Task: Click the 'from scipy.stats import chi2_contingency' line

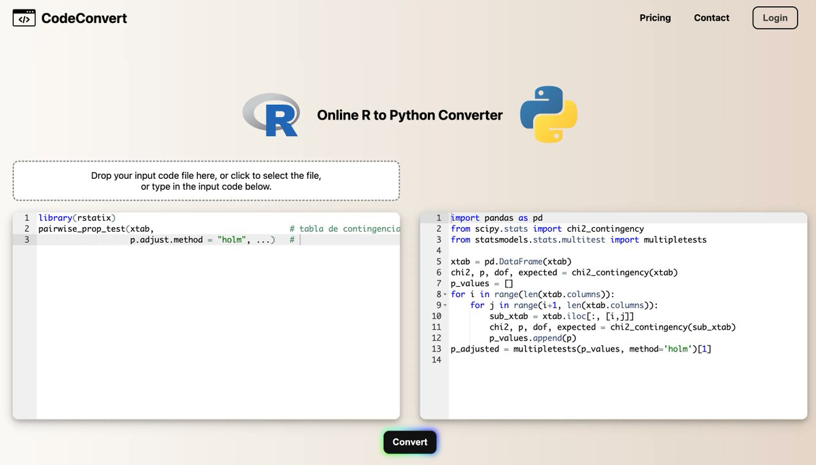Action: tap(547, 229)
